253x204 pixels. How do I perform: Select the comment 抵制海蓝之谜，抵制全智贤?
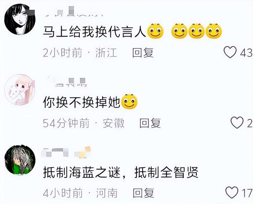(x=121, y=172)
